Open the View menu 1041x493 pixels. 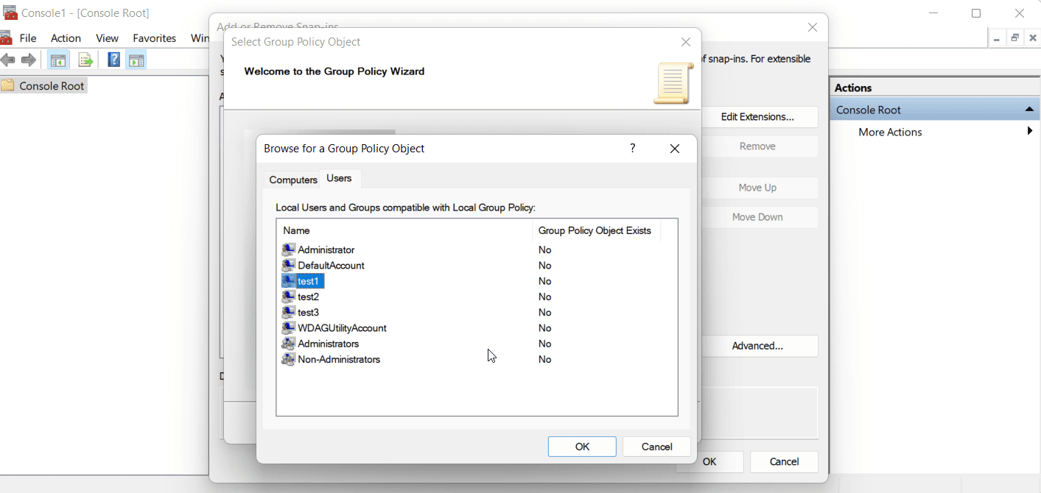[107, 38]
